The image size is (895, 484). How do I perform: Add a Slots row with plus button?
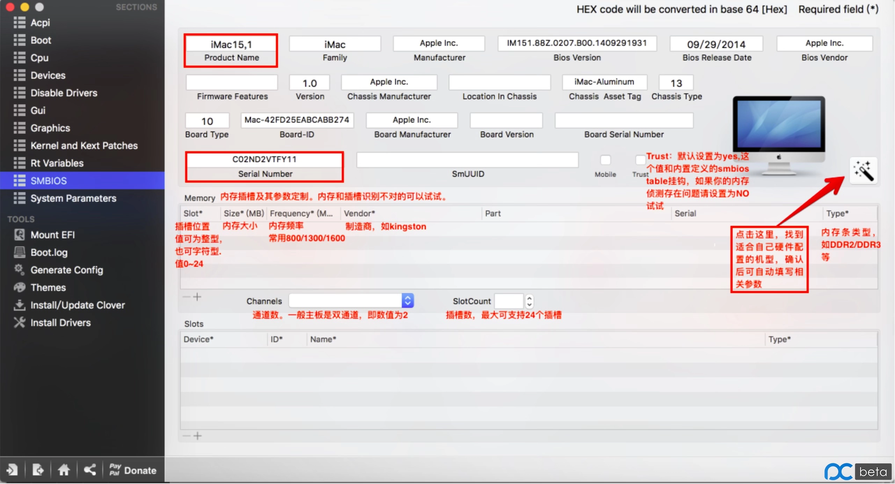[x=197, y=436]
